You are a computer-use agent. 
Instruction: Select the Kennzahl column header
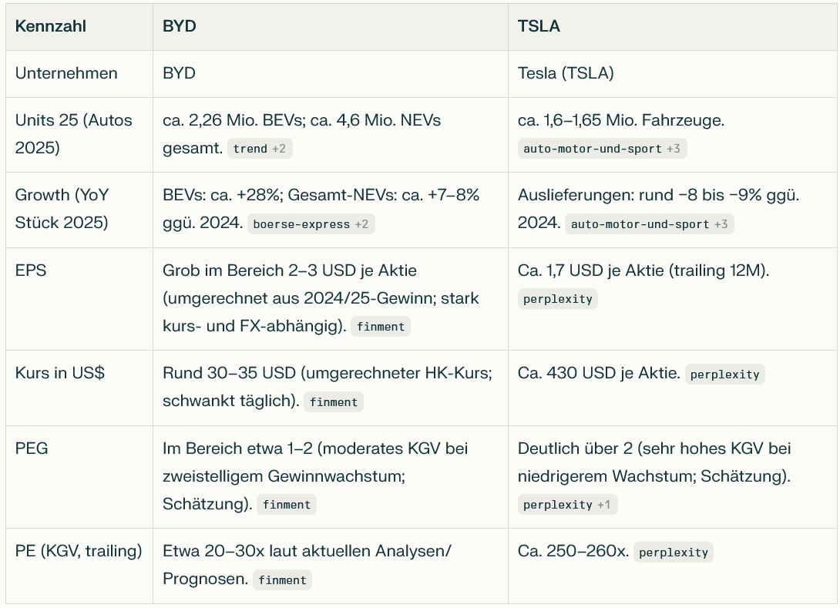pos(51,26)
